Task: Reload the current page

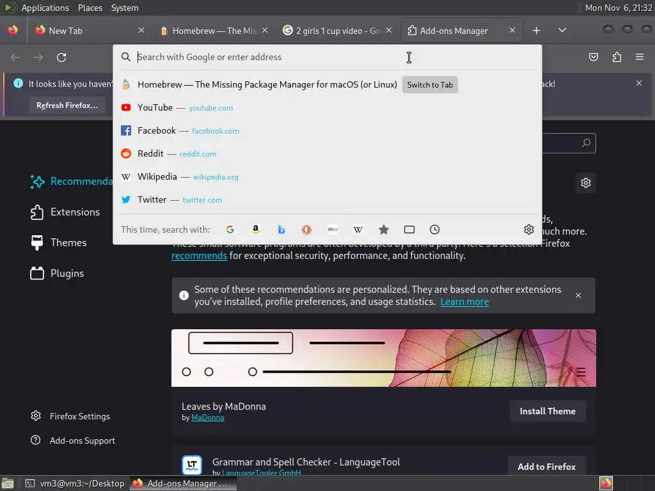Action: click(61, 57)
